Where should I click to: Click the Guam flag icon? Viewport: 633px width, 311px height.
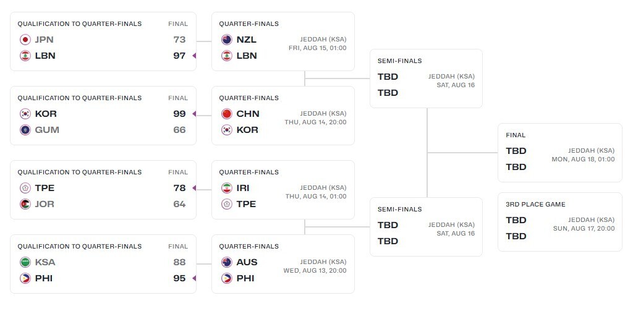click(25, 130)
